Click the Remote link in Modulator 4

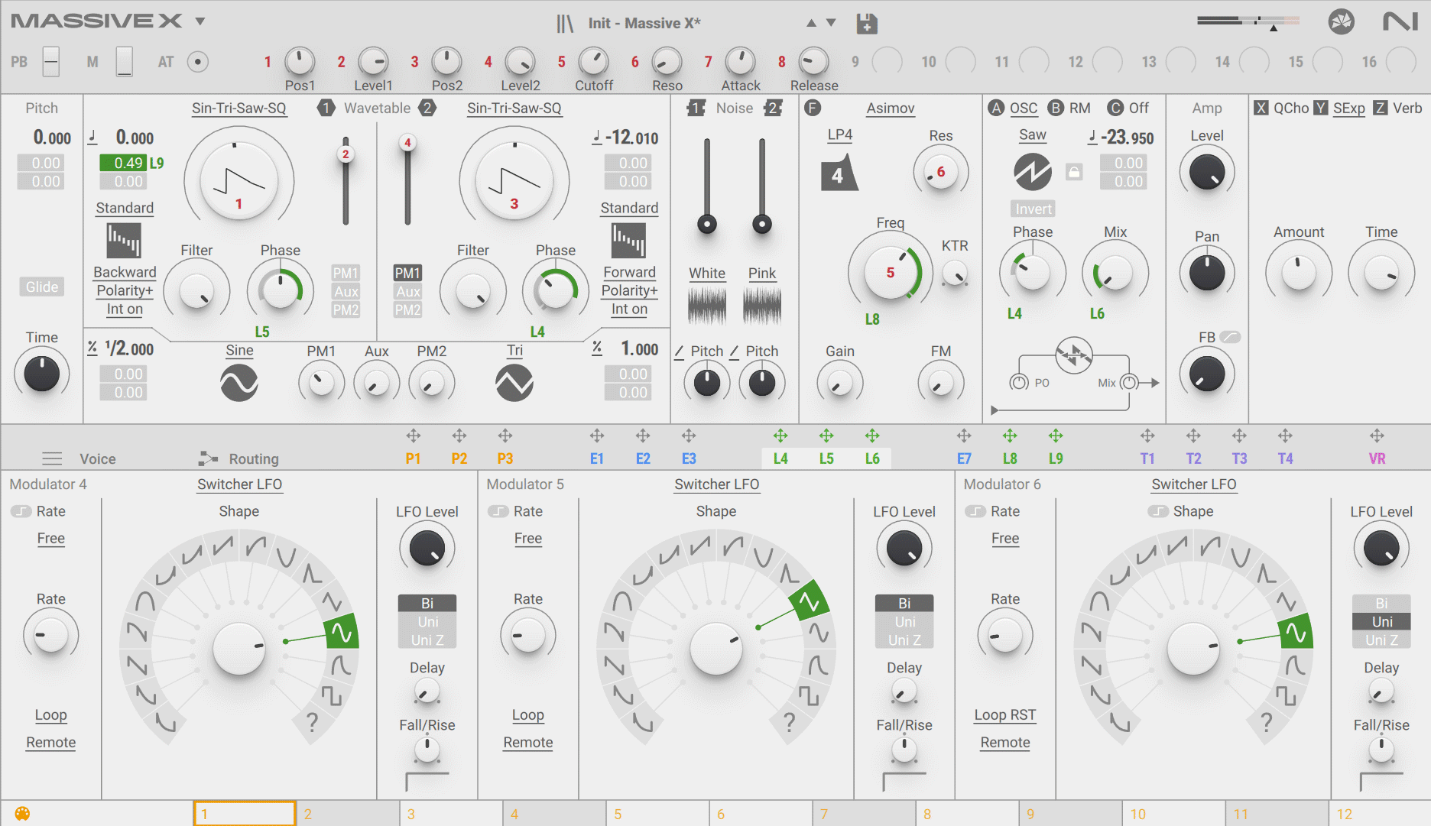[x=51, y=743]
